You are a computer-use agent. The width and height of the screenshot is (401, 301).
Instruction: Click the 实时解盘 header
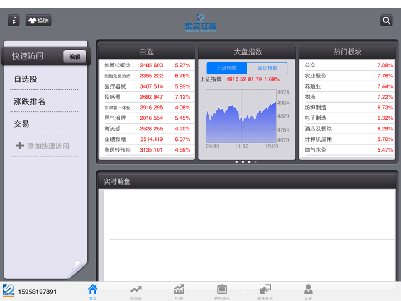pos(247,182)
